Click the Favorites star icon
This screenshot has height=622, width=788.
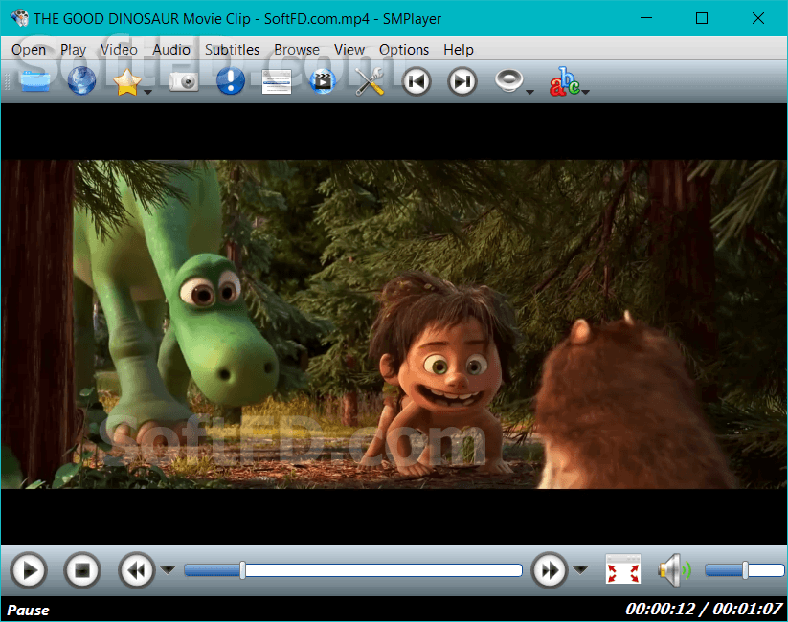pyautogui.click(x=127, y=82)
